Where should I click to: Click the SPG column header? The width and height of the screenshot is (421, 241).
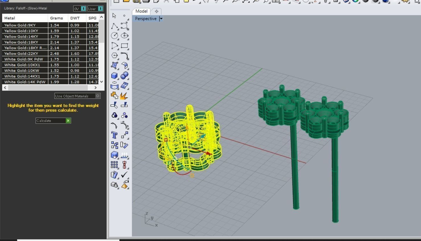click(92, 18)
